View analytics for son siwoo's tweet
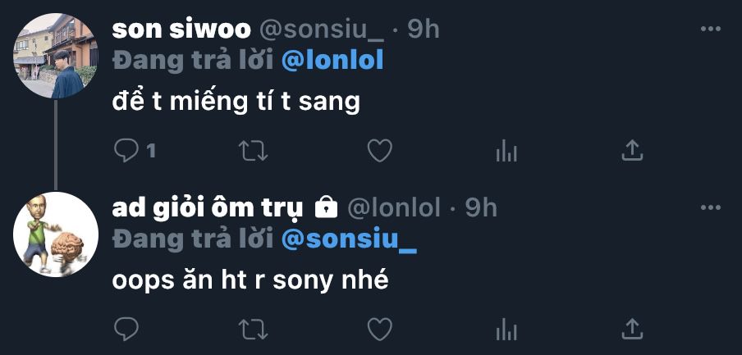Viewport: 742px width, 355px height. coord(506,150)
